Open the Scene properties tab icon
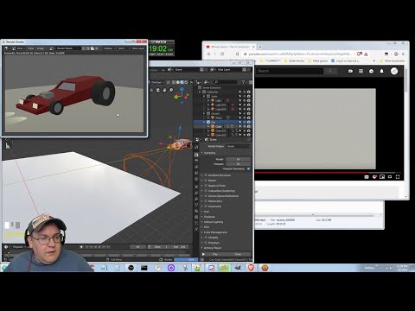415x311 pixels. pyautogui.click(x=196, y=173)
